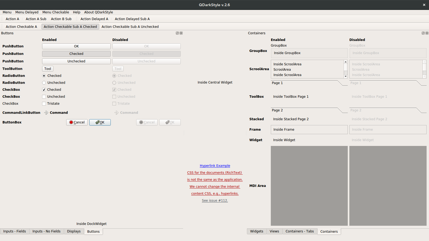Float the Containers dock panel
The width and height of the screenshot is (429, 241).
[423, 33]
